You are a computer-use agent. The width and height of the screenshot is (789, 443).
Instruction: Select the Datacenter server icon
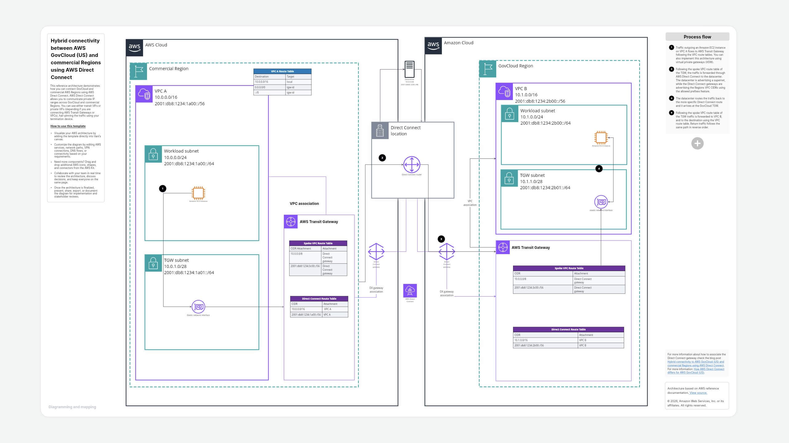(x=409, y=69)
